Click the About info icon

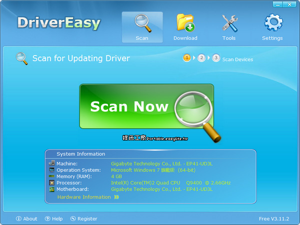[x=18, y=218]
